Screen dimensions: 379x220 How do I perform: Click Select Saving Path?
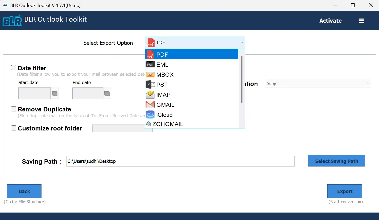coord(336,161)
